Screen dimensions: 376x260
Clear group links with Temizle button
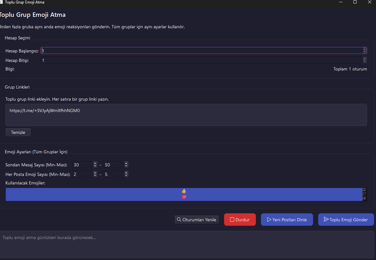18,132
